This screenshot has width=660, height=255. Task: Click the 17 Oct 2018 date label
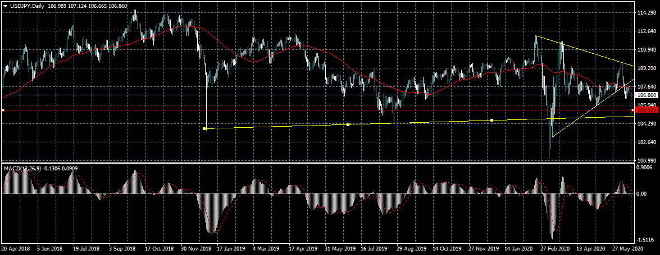158,249
